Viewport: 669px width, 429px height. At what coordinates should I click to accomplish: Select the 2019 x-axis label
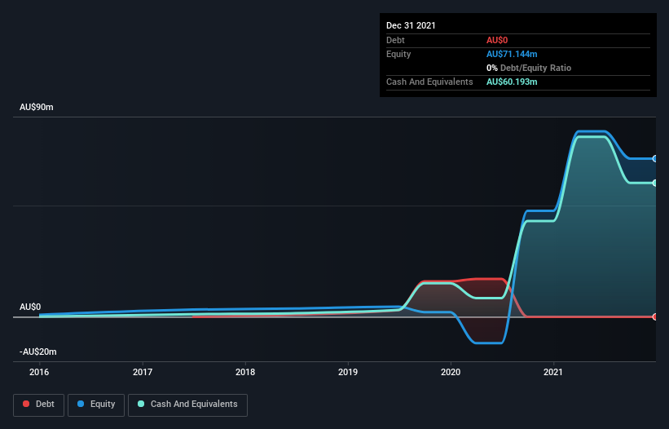(x=348, y=372)
